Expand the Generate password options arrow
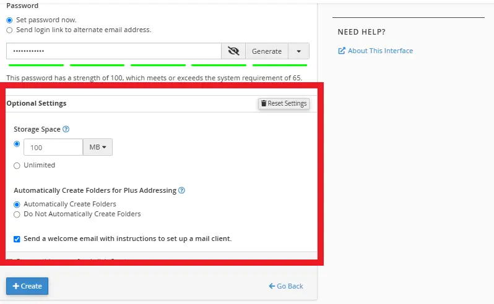 299,51
